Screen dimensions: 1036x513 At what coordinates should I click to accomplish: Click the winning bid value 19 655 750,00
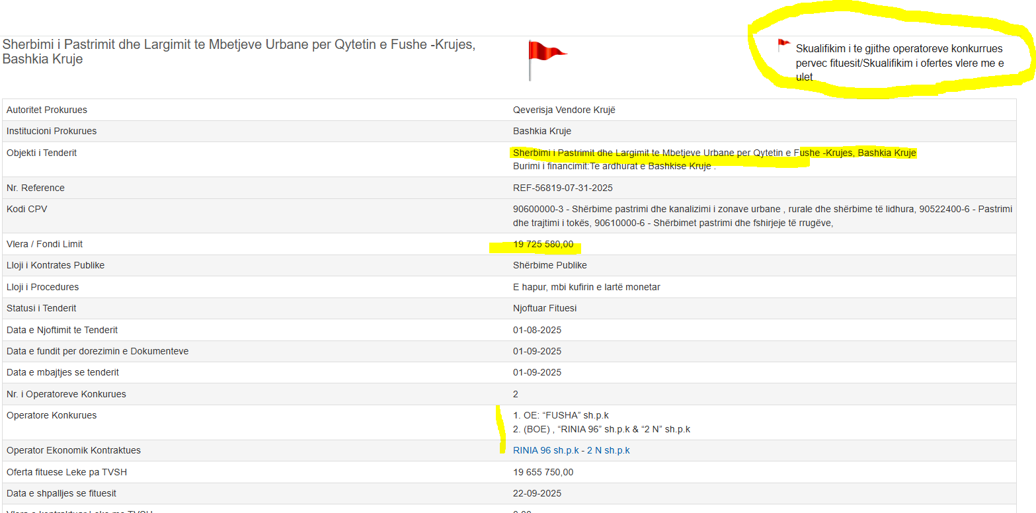[543, 472]
